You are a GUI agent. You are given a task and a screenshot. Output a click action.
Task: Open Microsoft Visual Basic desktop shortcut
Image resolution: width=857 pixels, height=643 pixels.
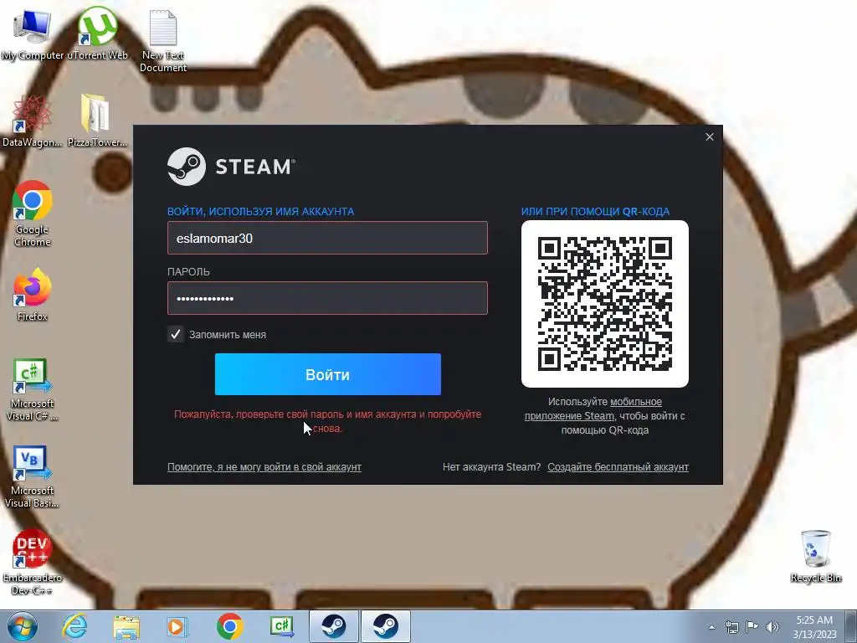coord(33,476)
